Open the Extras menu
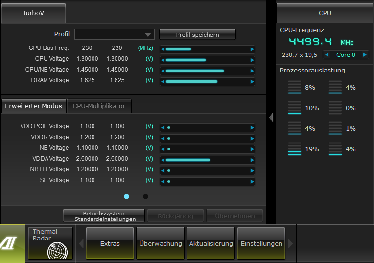 click(110, 243)
